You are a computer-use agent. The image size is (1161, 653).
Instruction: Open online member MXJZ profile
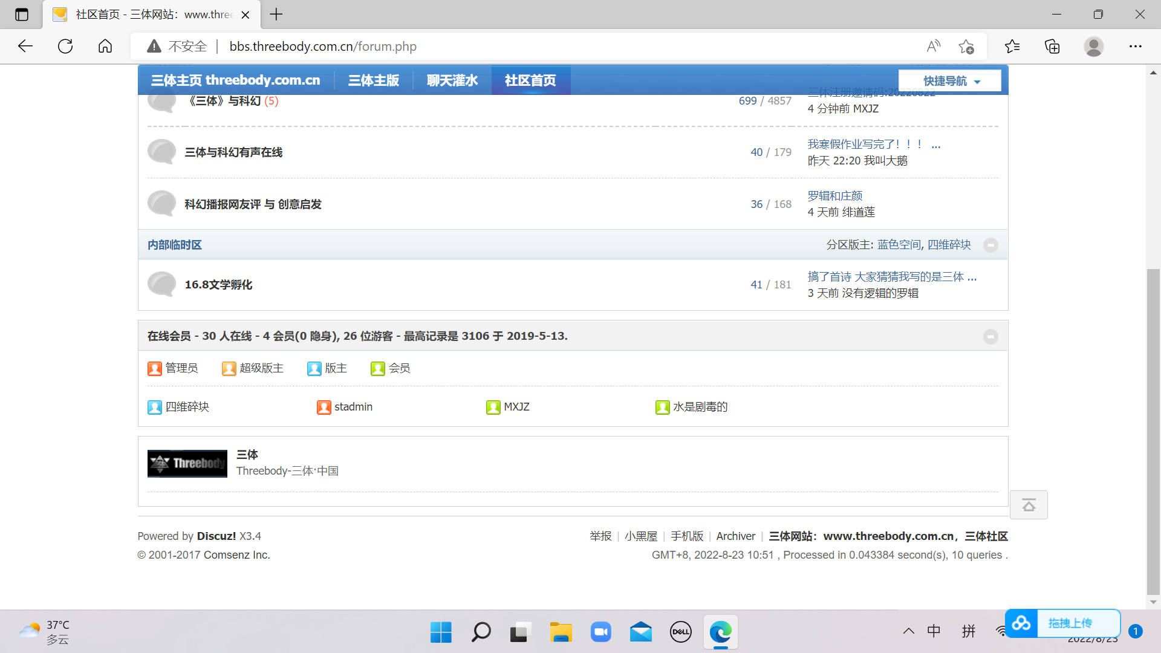516,407
